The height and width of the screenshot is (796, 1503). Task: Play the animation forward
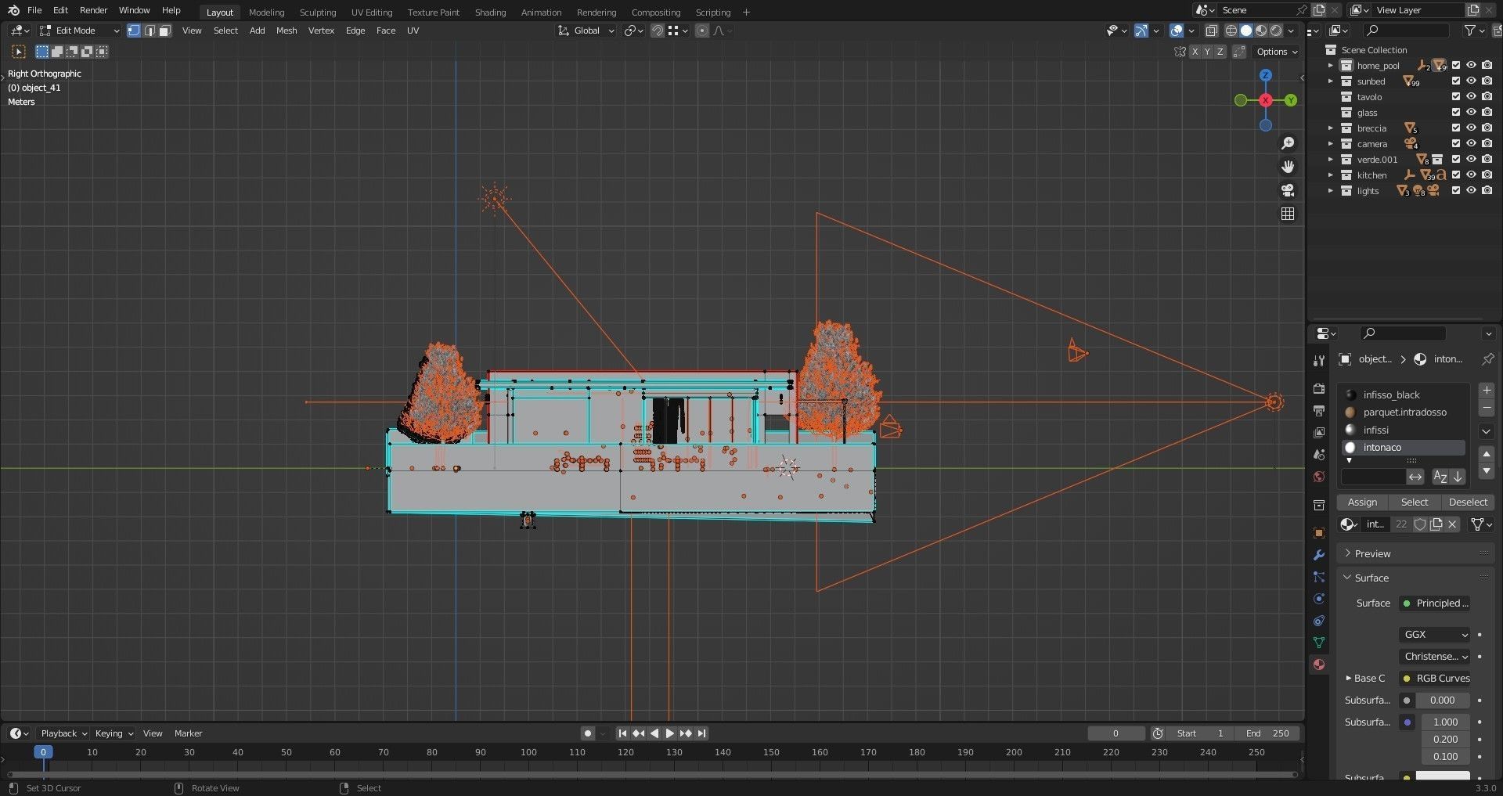pos(669,733)
